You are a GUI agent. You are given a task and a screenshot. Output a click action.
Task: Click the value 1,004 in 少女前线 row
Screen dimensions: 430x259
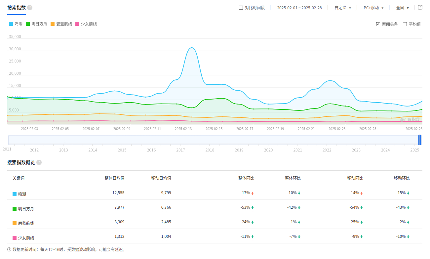pos(166,236)
